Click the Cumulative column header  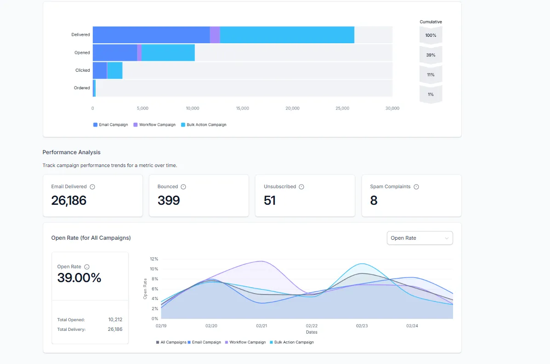[x=431, y=22]
